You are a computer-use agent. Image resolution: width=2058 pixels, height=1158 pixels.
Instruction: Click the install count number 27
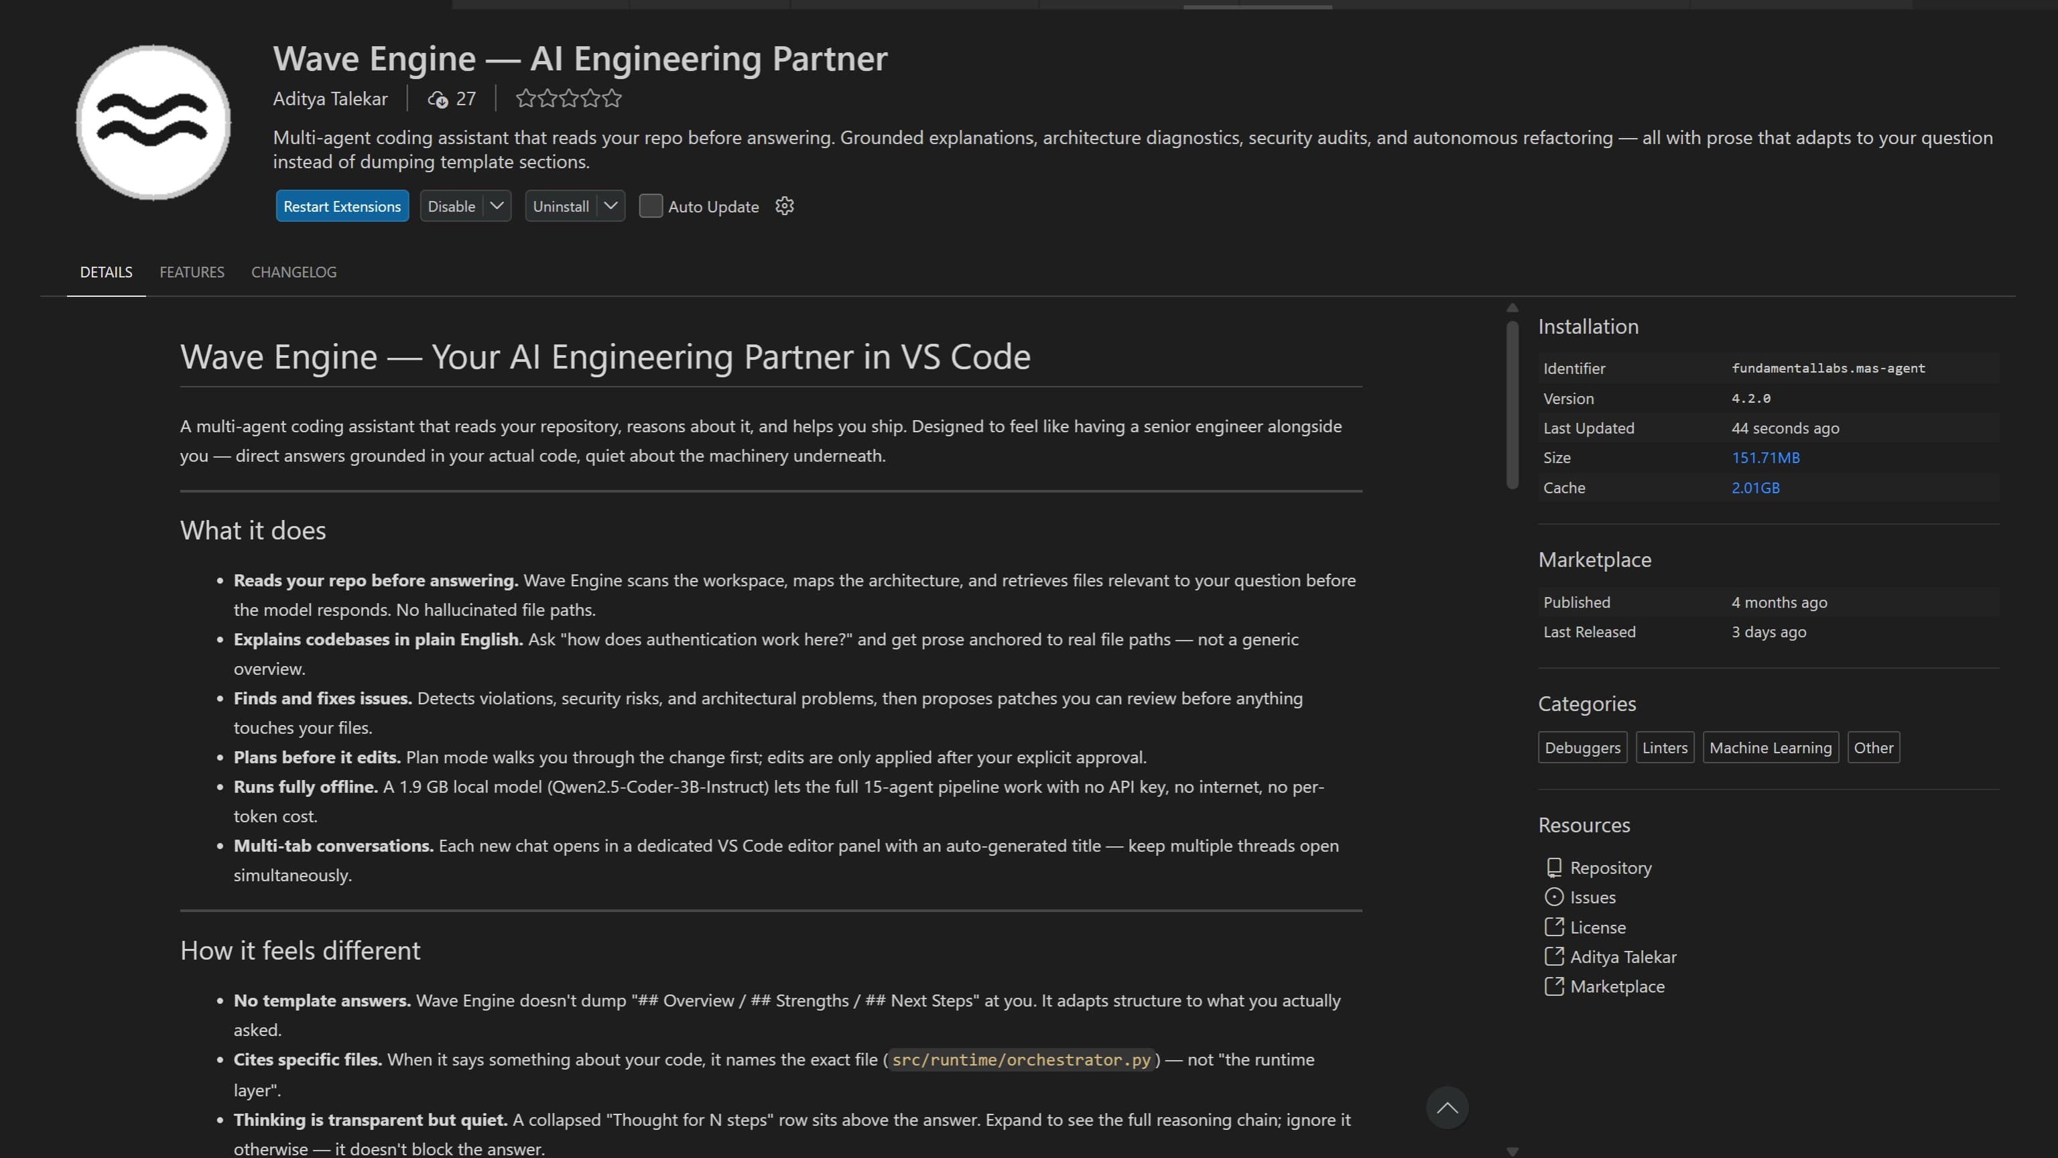pyautogui.click(x=466, y=99)
